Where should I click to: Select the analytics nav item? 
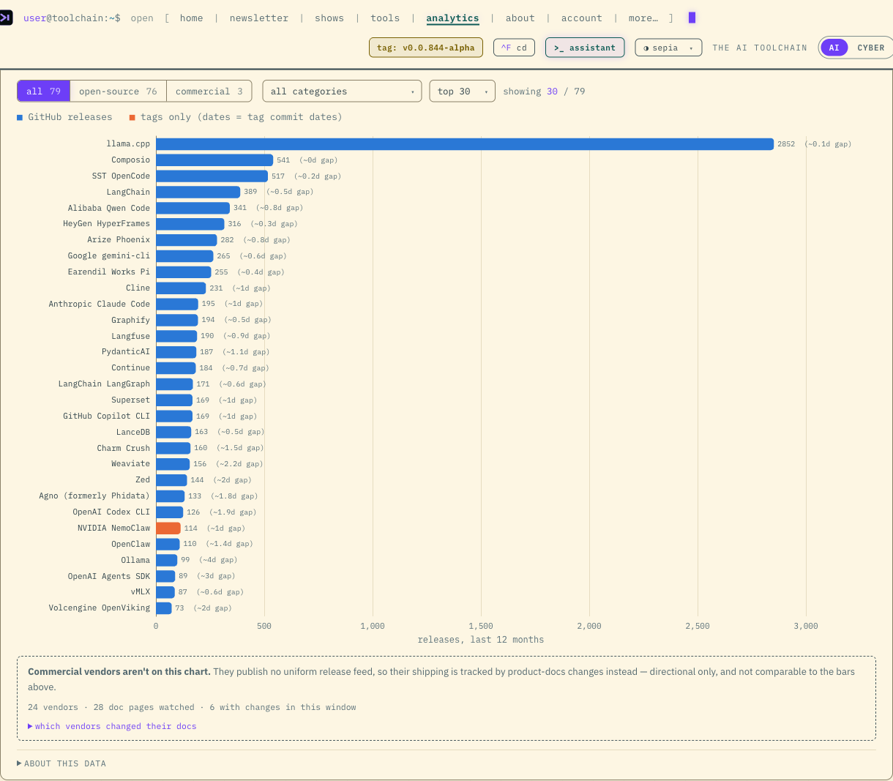pyautogui.click(x=452, y=18)
